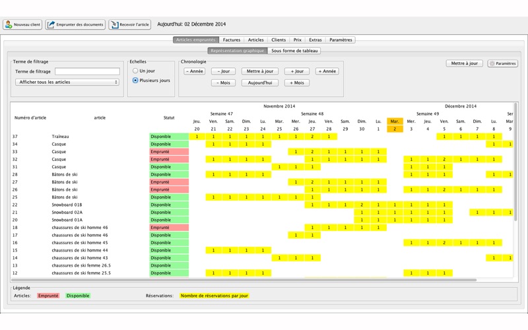Open the Clients tab
This screenshot has height=330, width=528.
coord(279,40)
